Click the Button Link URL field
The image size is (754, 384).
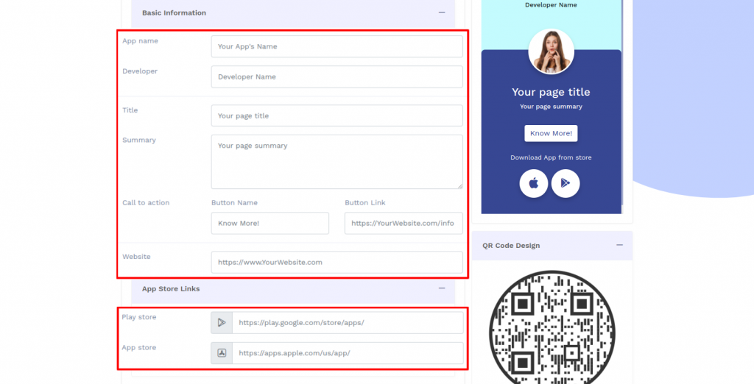pos(403,224)
